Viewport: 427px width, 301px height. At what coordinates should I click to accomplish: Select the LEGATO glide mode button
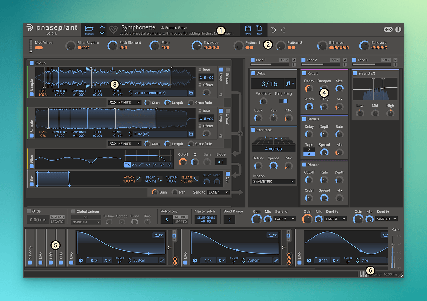coord(57,222)
